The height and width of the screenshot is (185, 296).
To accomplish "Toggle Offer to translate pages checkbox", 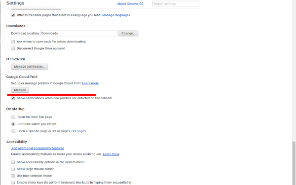I will pyautogui.click(x=13, y=15).
